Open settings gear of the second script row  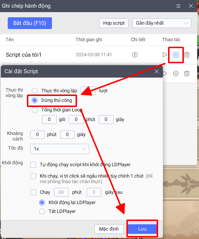coord(176,74)
